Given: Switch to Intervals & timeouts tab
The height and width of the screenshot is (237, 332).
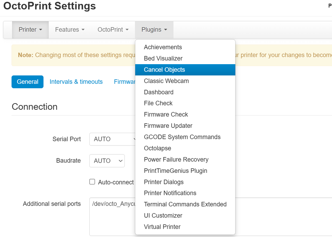Looking at the screenshot, I should (76, 82).
